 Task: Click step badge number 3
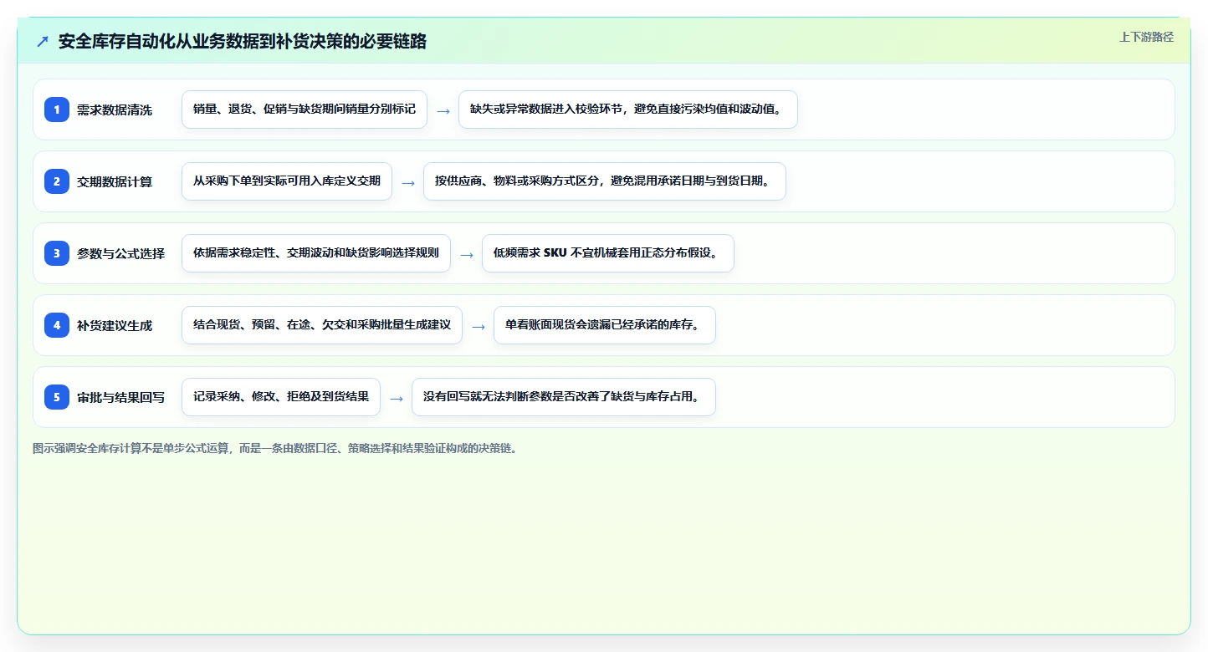[57, 252]
